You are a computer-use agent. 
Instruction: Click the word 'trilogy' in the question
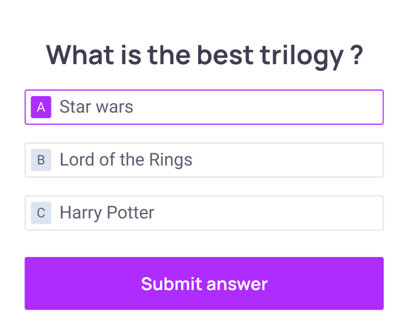(301, 56)
